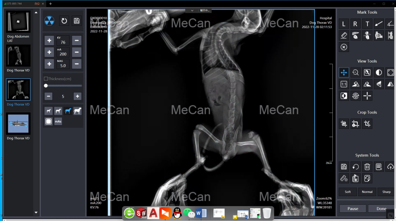
Task: Select the arrow annotation tool
Action: coord(379,24)
